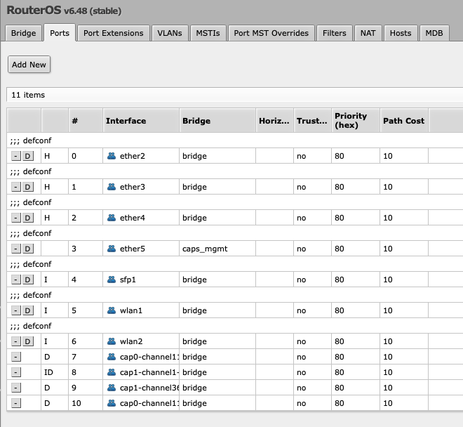Click the ether2 interface icon
The image size is (463, 427).
[x=112, y=156]
